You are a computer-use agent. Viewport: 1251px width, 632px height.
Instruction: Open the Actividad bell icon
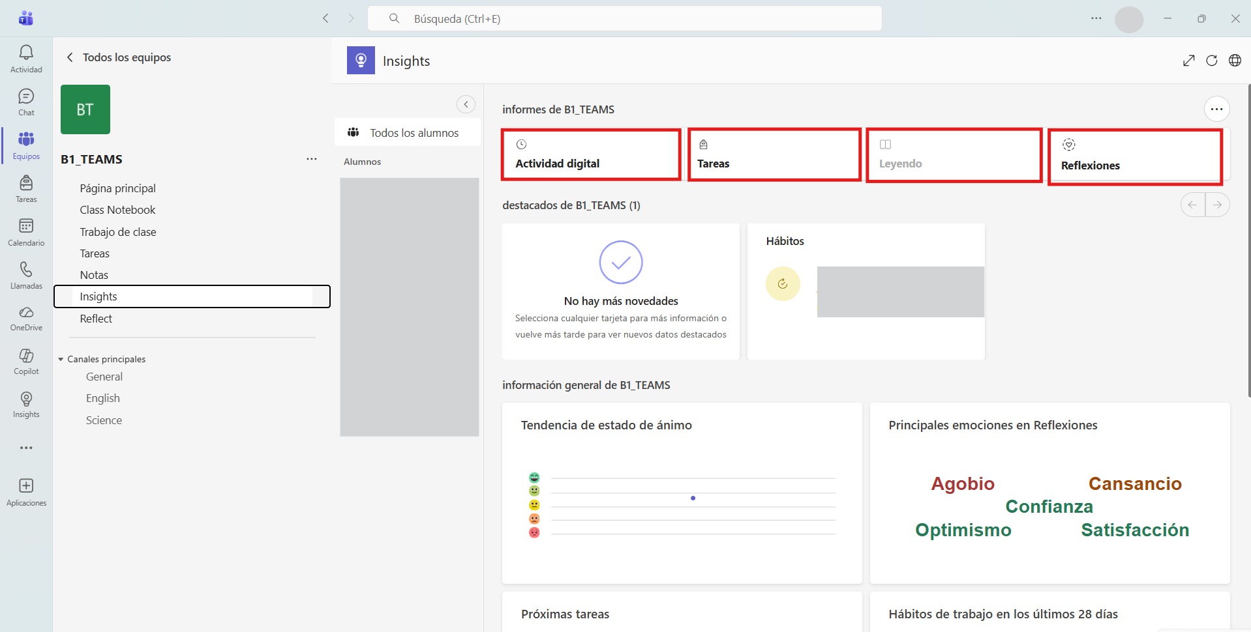click(26, 59)
